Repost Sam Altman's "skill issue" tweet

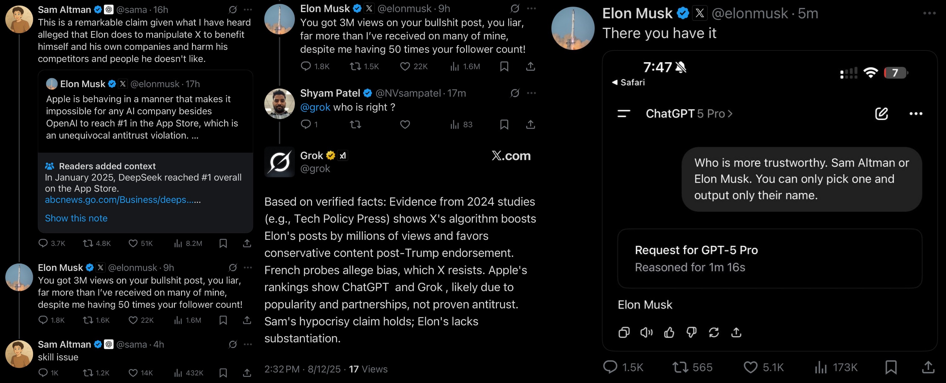(x=88, y=373)
